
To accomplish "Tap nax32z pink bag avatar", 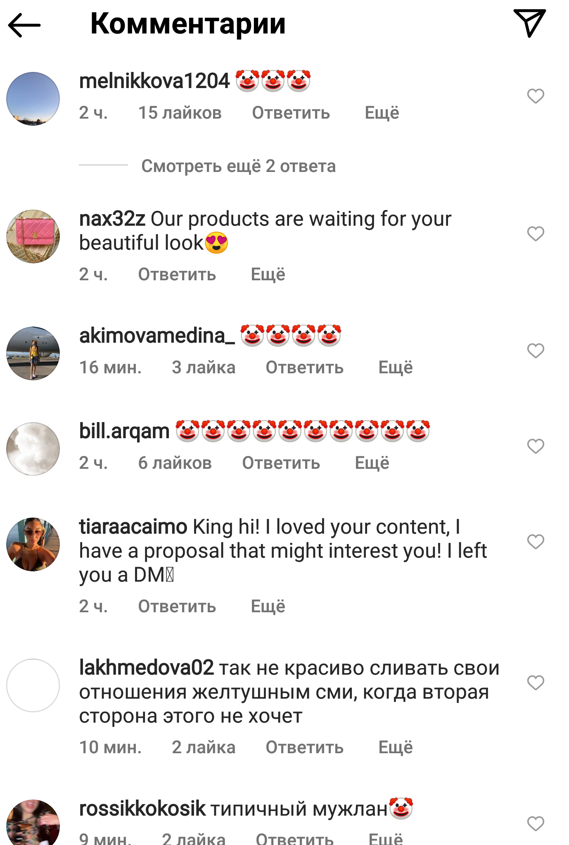I will [x=33, y=236].
